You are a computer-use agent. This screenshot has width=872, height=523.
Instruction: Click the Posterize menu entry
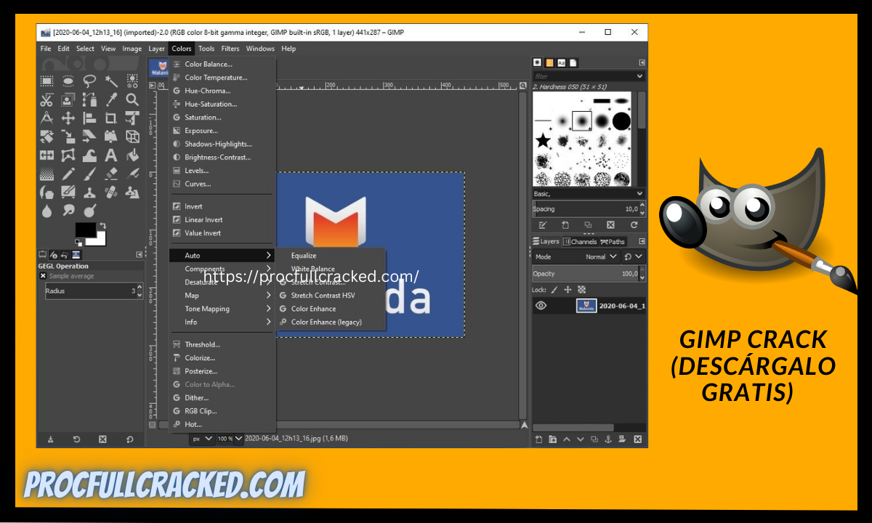tap(222, 371)
